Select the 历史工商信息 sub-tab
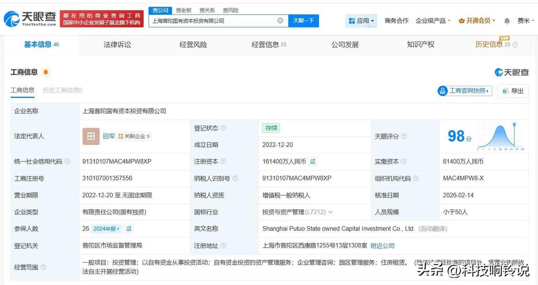The image size is (538, 285). tap(62, 90)
